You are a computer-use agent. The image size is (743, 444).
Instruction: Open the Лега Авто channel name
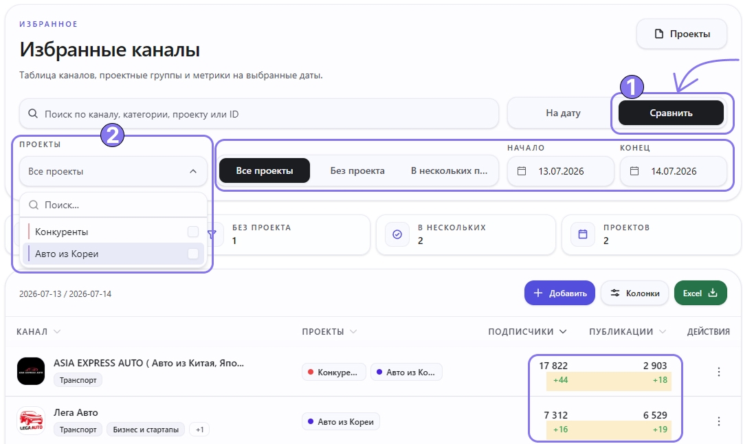click(76, 412)
